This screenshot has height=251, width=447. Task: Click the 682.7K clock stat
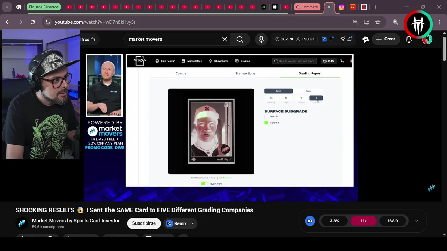tap(284, 39)
